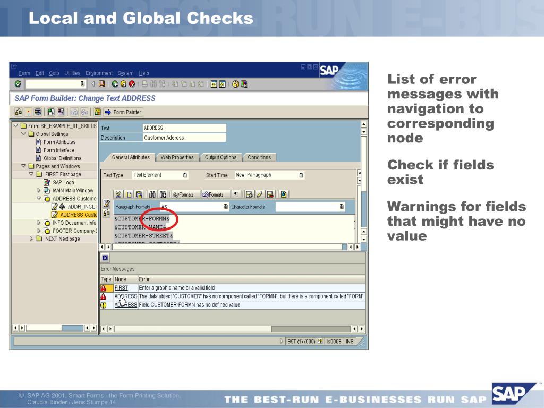The image size is (544, 408).
Task: Click the Delete Field icon
Action: pyautogui.click(x=270, y=194)
